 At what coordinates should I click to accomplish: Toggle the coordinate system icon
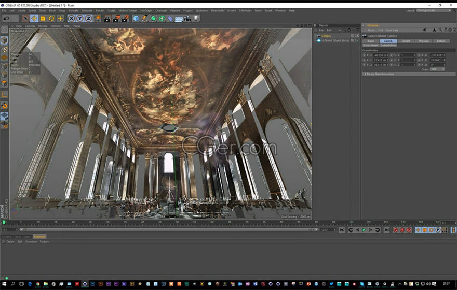click(97, 18)
